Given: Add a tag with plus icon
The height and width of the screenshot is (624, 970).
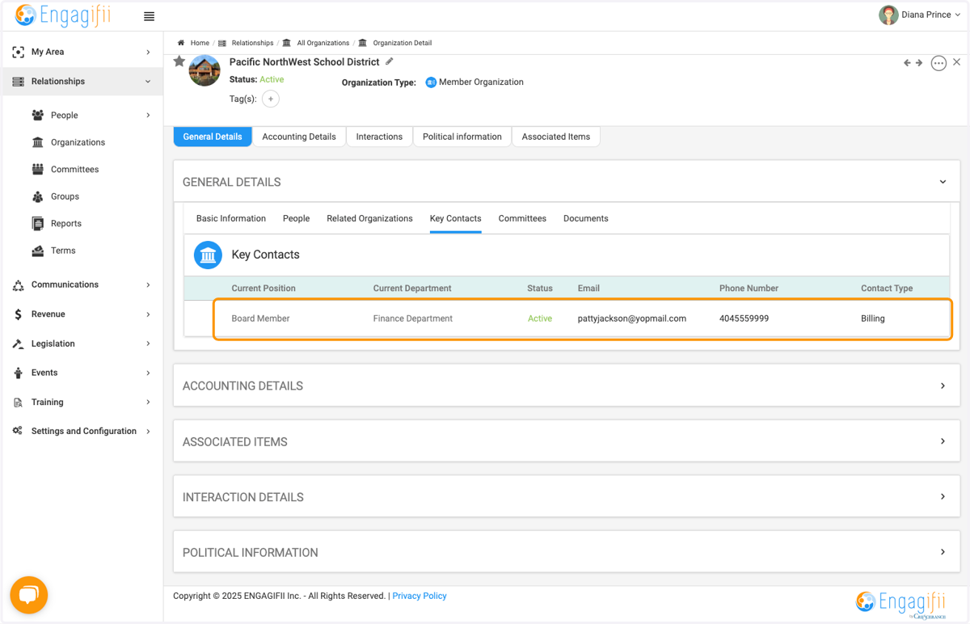Looking at the screenshot, I should pos(271,99).
